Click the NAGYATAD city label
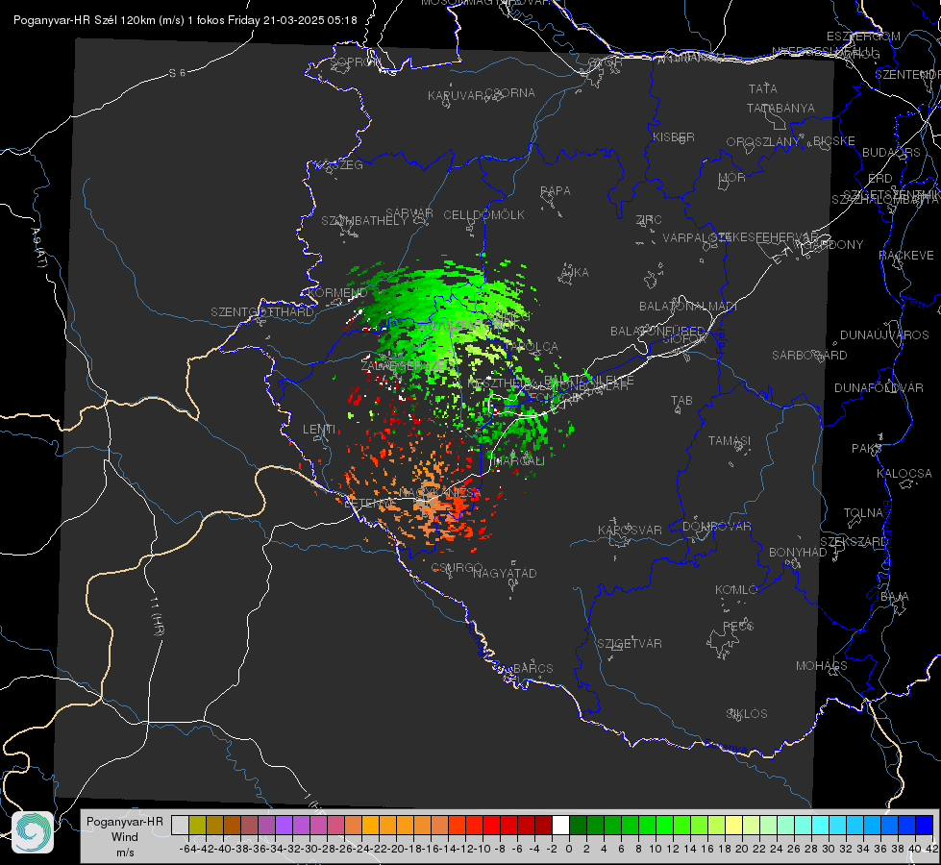 pyautogui.click(x=505, y=573)
